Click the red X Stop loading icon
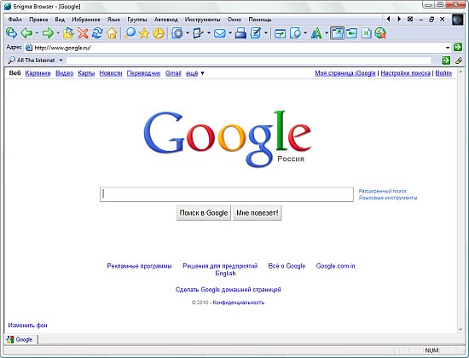This screenshot has width=469, height=358. tap(83, 33)
